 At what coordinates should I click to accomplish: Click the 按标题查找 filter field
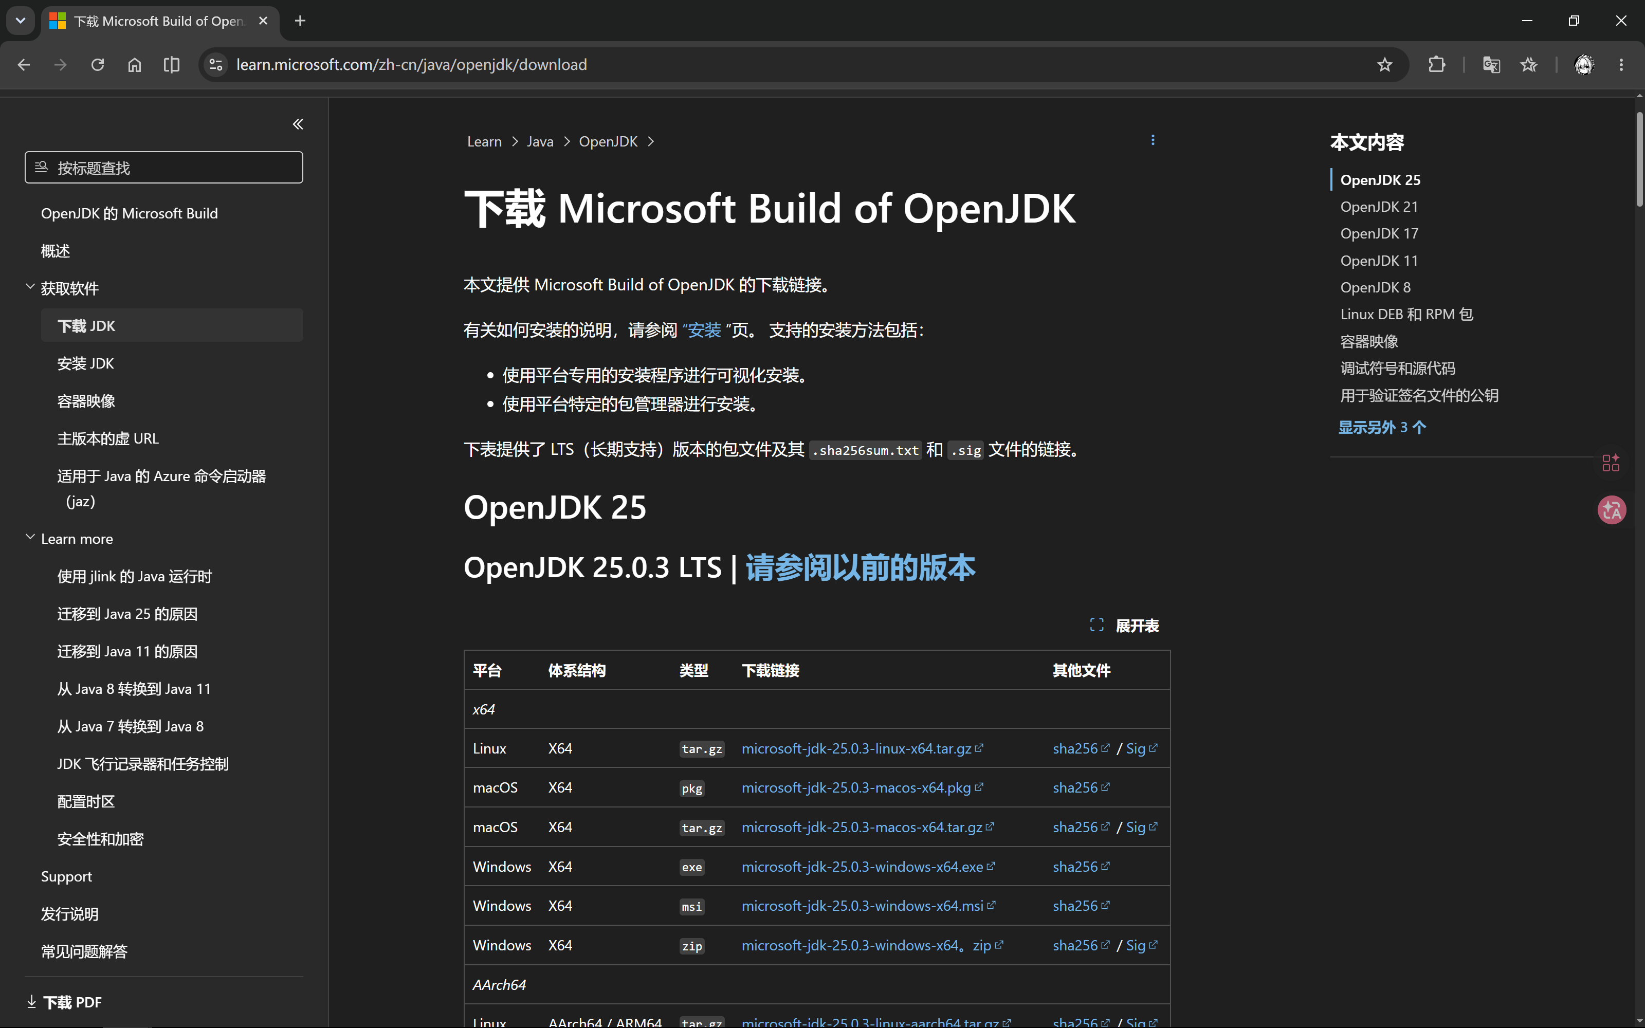click(164, 167)
